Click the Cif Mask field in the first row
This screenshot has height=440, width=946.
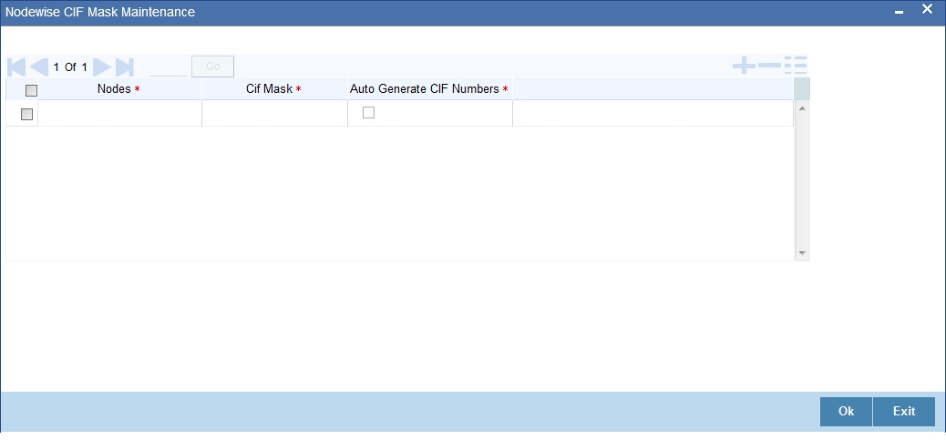coord(274,113)
